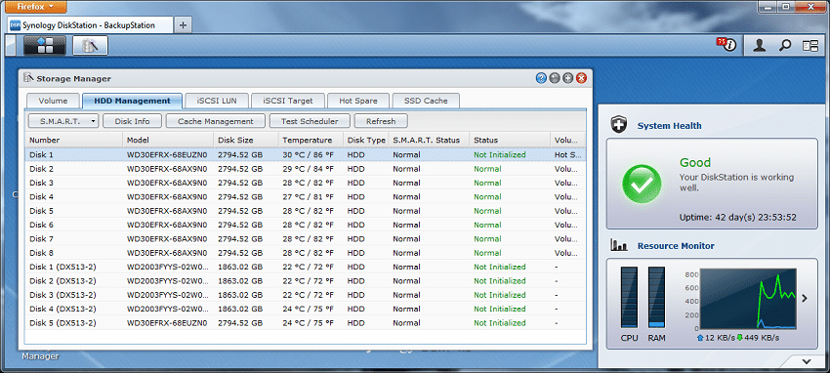
Task: Click the 27 °C / 81 °F temperature cell
Action: 308,197
